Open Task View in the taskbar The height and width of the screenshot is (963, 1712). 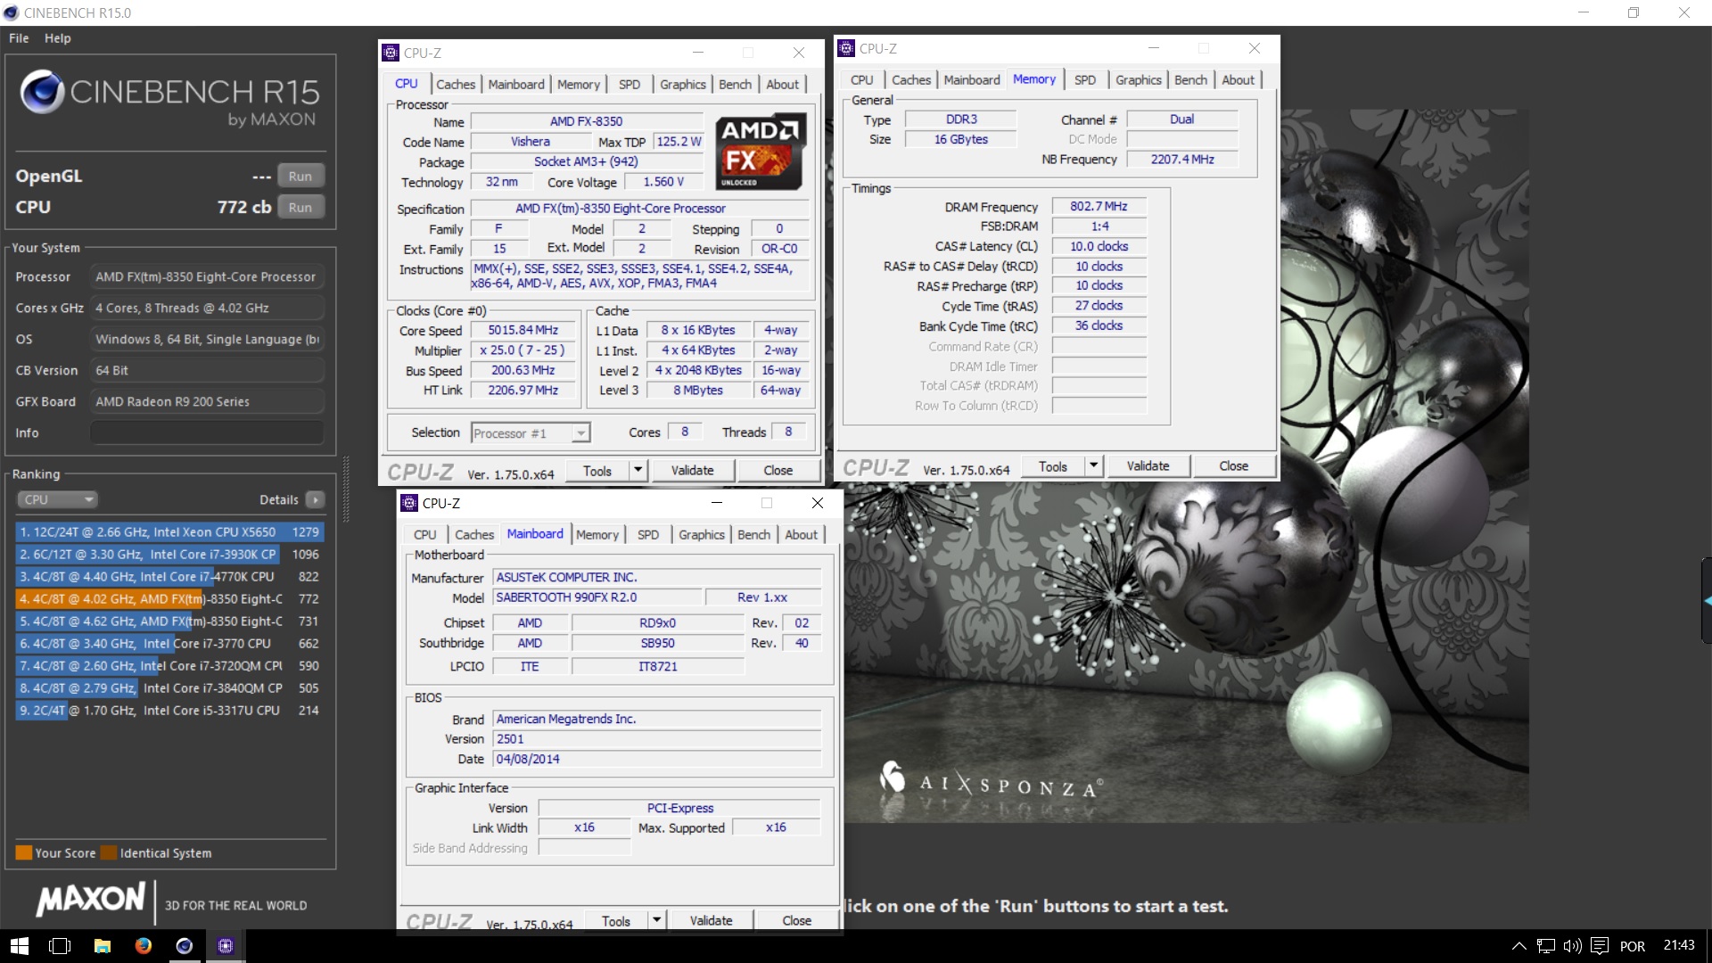pyautogui.click(x=60, y=946)
